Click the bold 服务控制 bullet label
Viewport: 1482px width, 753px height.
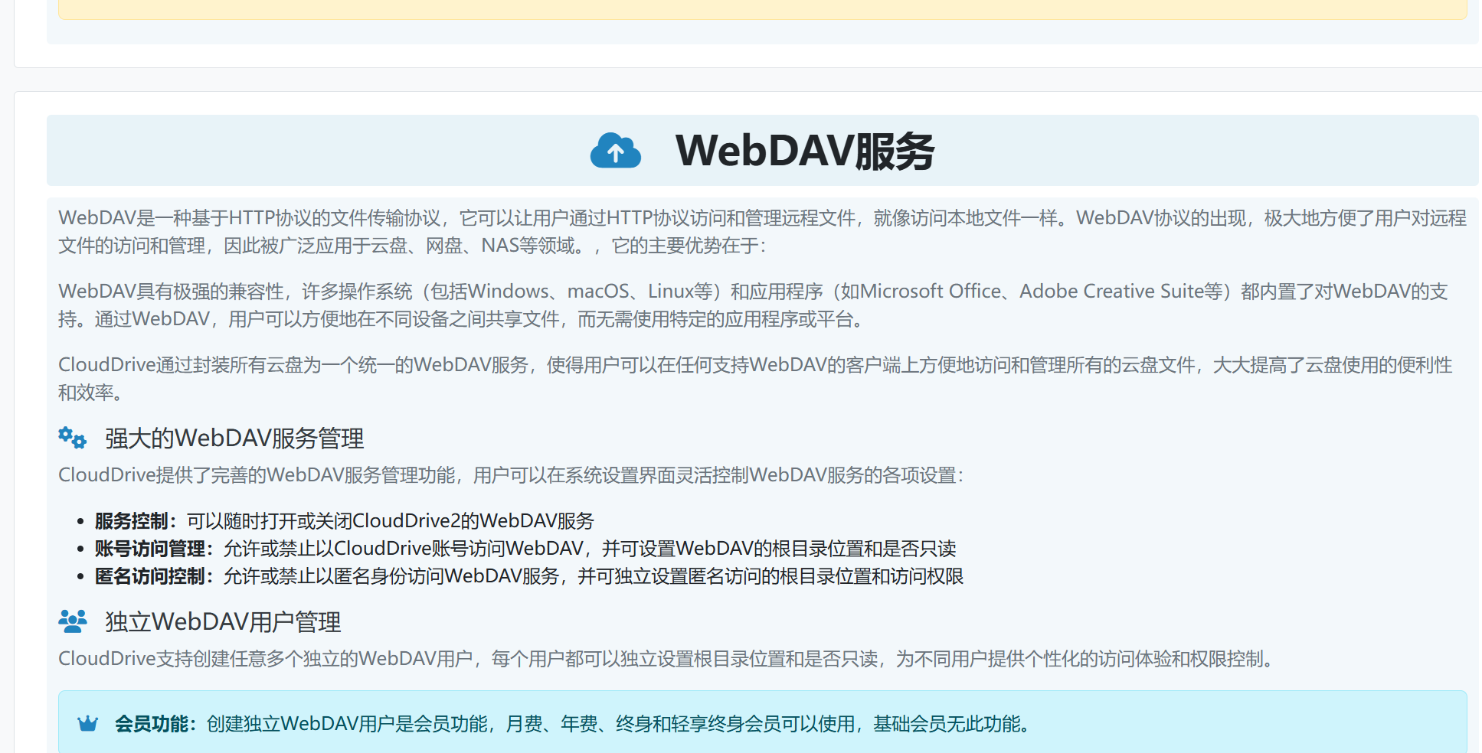tap(132, 521)
